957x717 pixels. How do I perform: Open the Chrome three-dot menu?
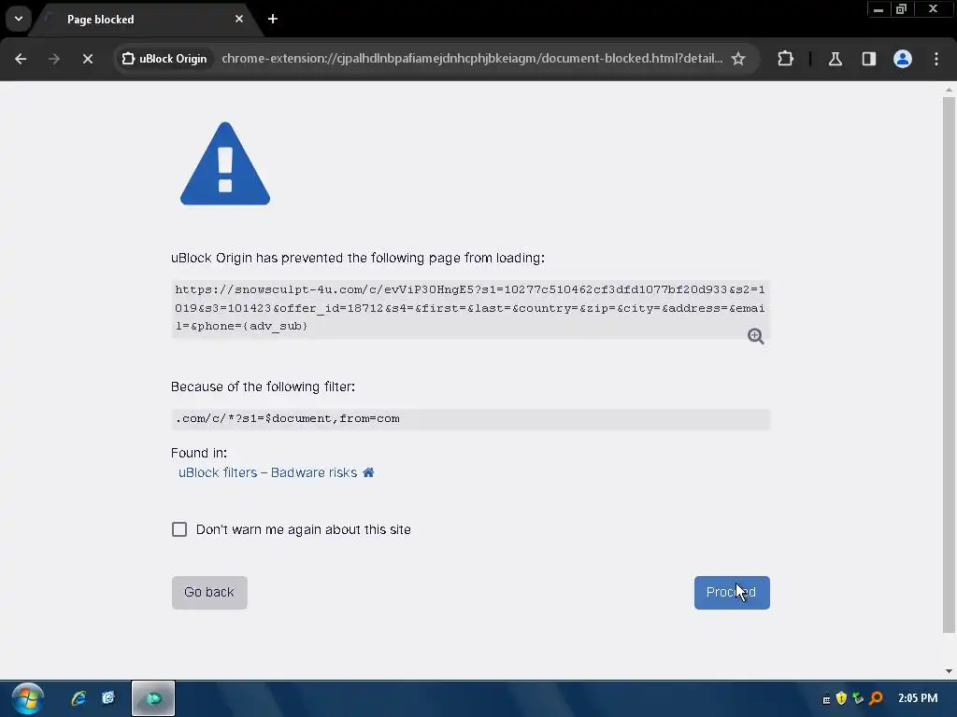coord(936,59)
